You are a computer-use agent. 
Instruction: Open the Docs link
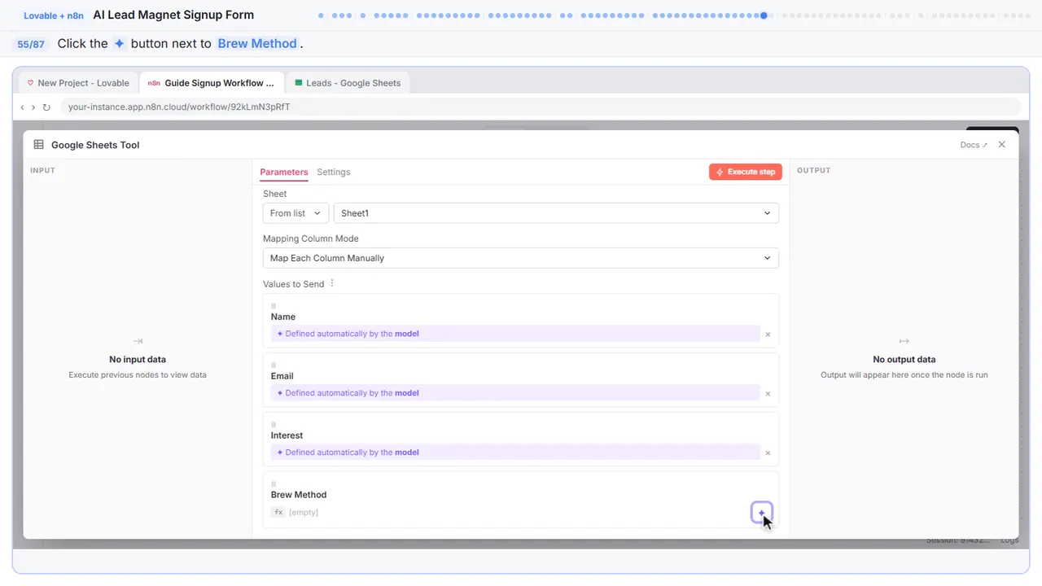coord(974,145)
